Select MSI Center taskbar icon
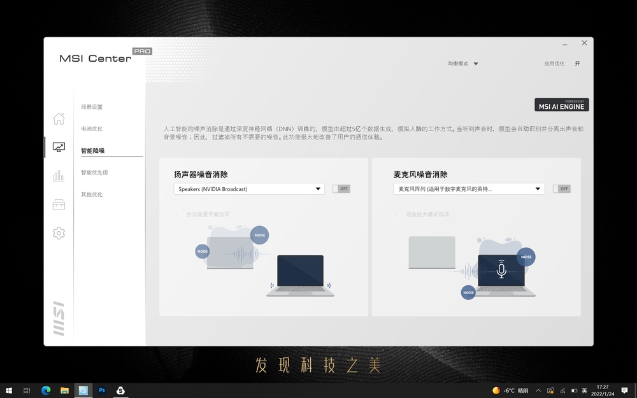The width and height of the screenshot is (637, 398). [83, 390]
